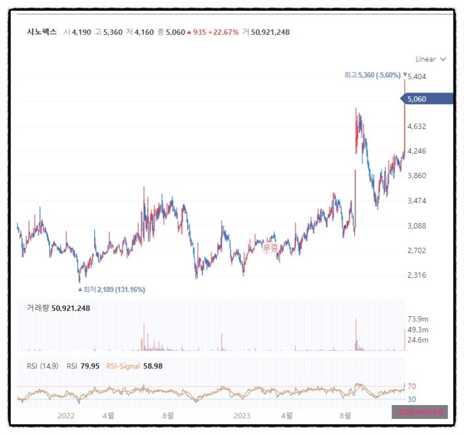Viewport: 464px width, 435px height.
Task: Click the 3,088 price axis label
Action: click(x=417, y=226)
